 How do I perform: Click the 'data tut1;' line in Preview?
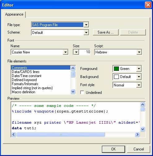24,128
